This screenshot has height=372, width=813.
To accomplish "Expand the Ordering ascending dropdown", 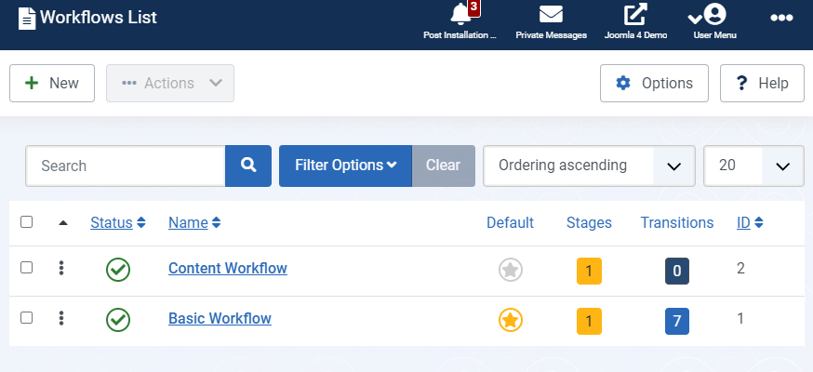I will [x=589, y=166].
